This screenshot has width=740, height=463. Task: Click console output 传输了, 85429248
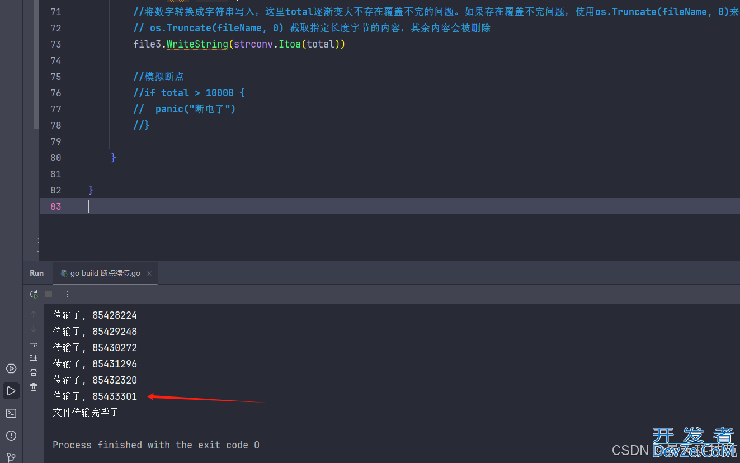[95, 332]
